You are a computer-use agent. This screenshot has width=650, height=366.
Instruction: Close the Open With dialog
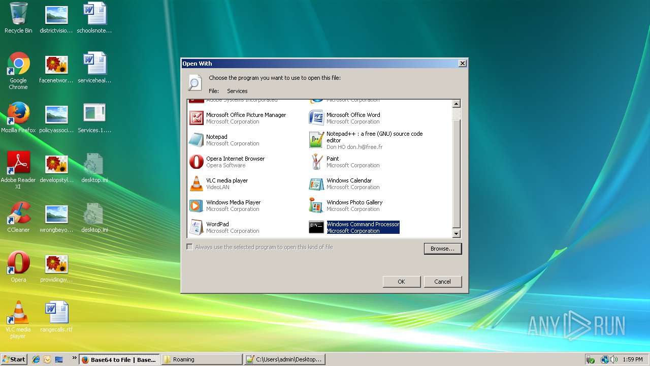point(462,64)
